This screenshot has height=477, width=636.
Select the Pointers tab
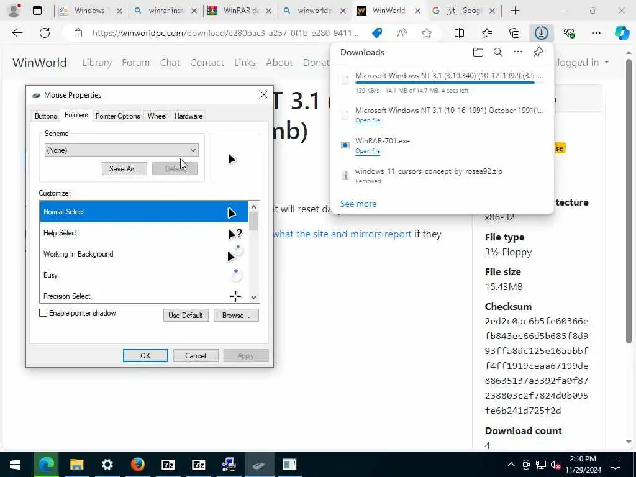(x=76, y=115)
